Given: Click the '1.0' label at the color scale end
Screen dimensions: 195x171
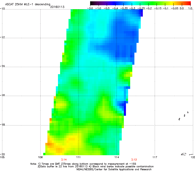Looking at the screenshot, I should click(190, 8).
